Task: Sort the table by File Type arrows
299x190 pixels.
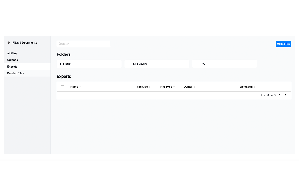Action: click(174, 87)
